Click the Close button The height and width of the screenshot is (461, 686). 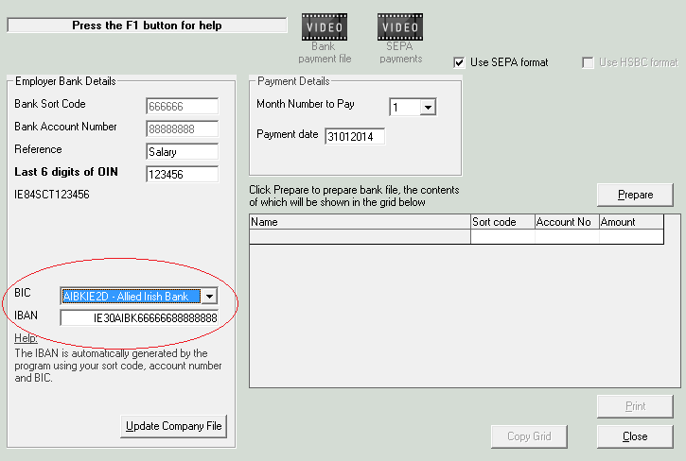click(635, 436)
